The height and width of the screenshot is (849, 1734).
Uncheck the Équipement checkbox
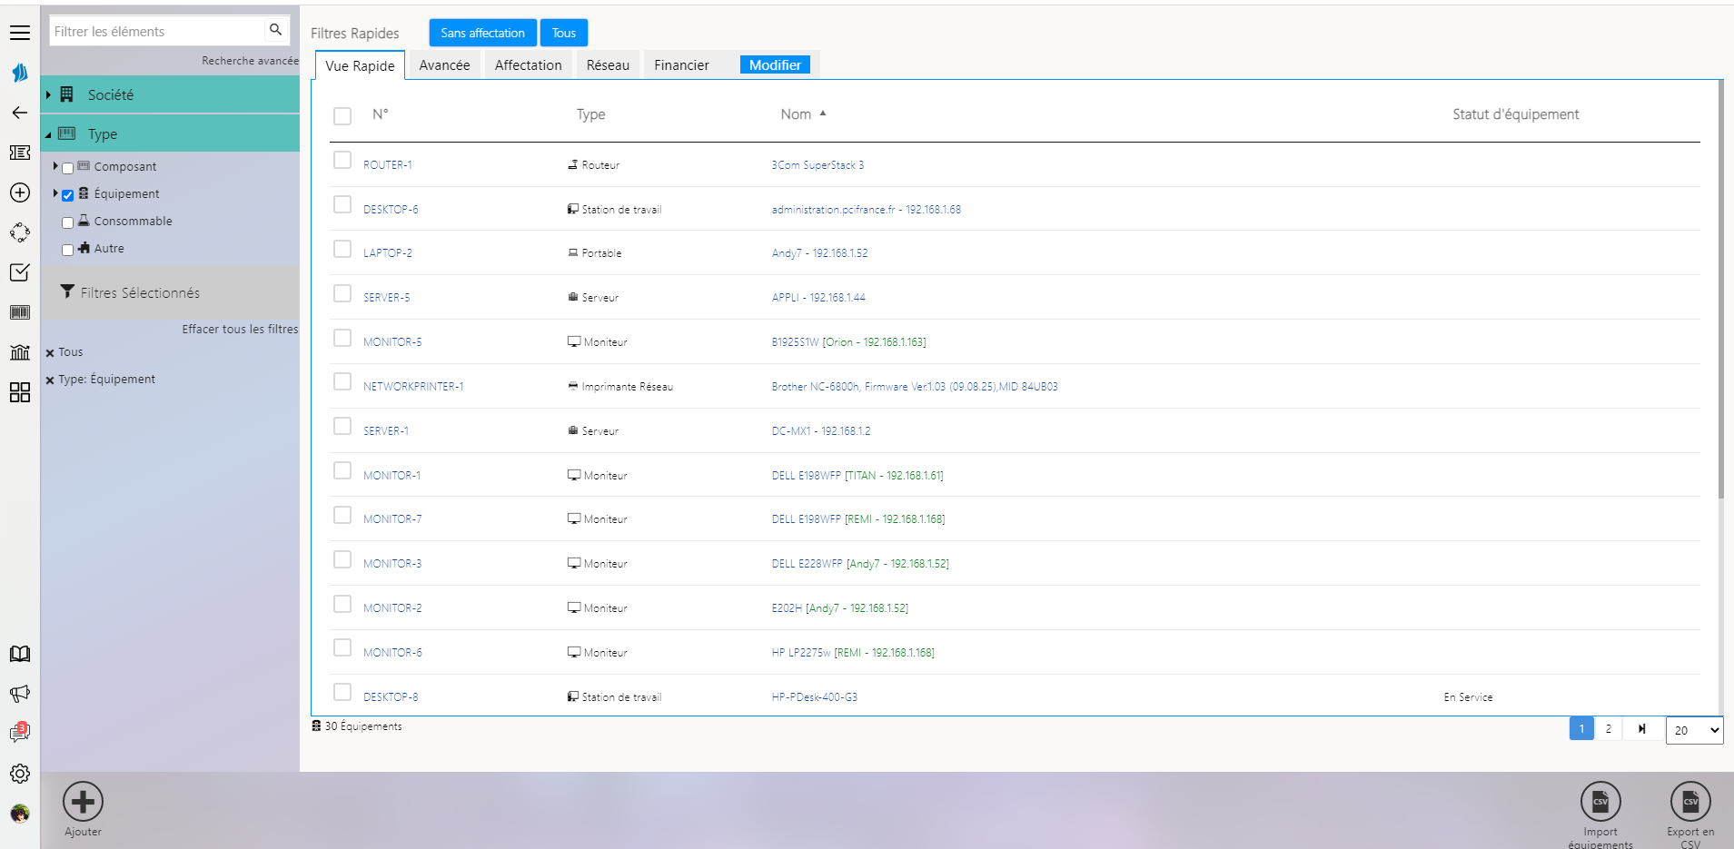pos(67,195)
